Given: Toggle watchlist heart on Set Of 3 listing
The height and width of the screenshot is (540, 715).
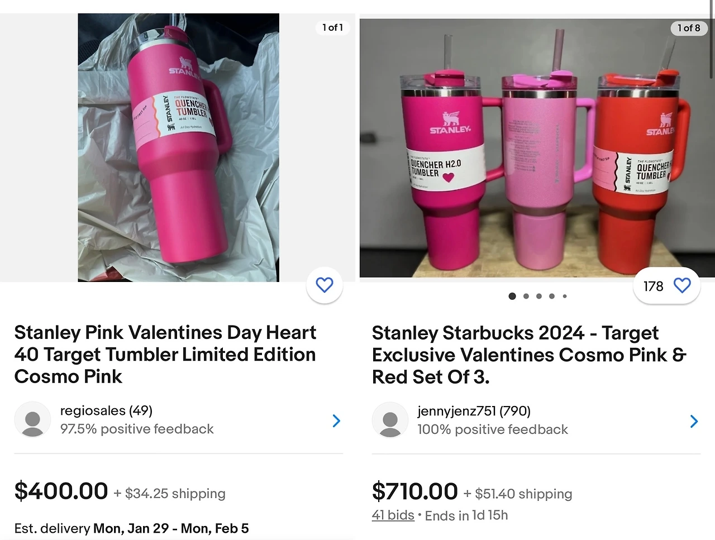Looking at the screenshot, I should click(x=682, y=286).
